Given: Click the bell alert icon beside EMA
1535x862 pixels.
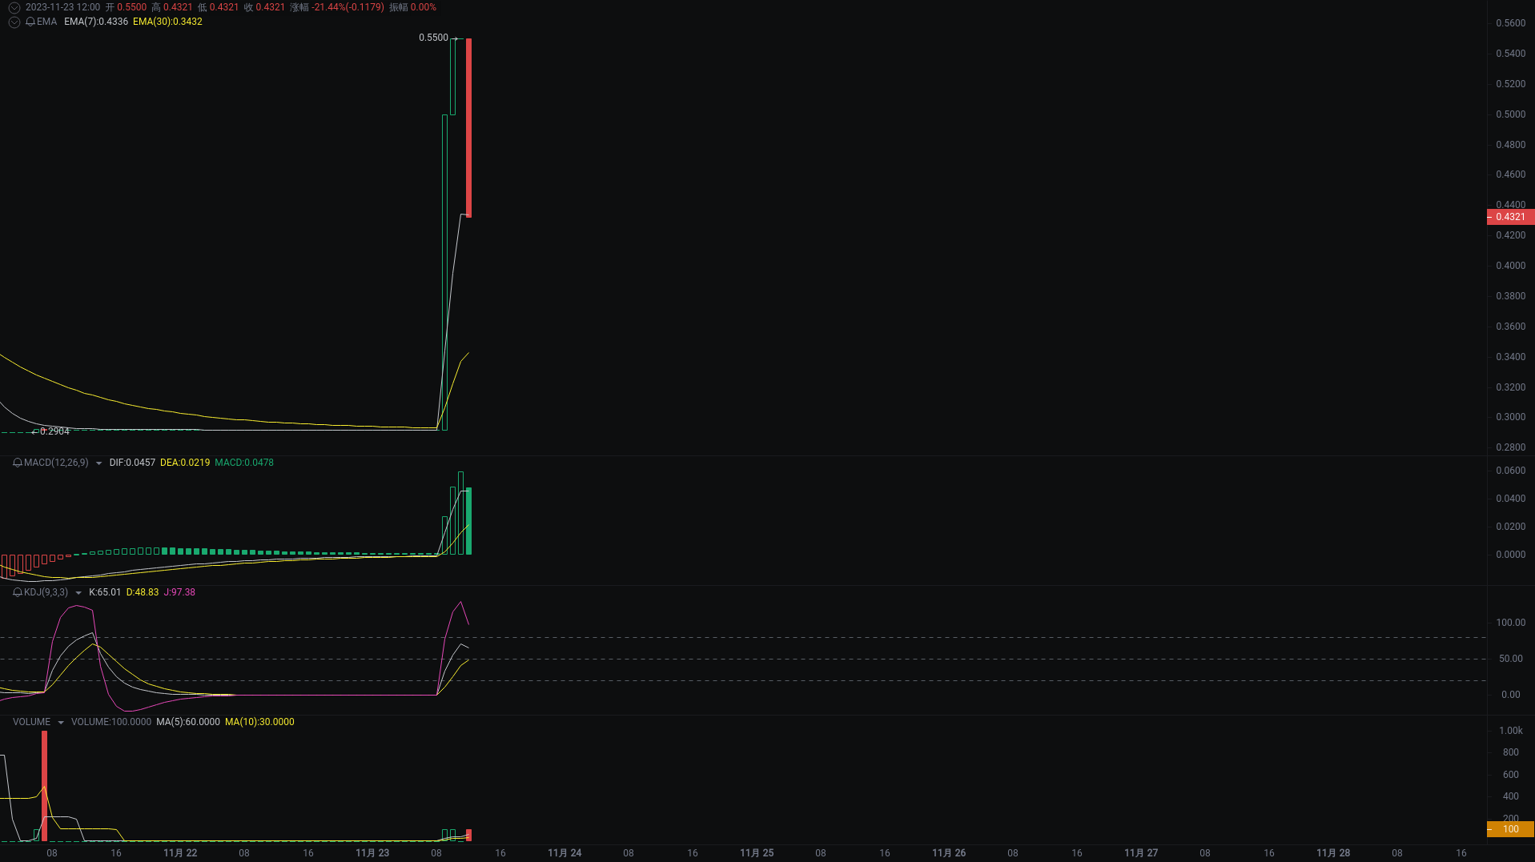Looking at the screenshot, I should (x=30, y=22).
